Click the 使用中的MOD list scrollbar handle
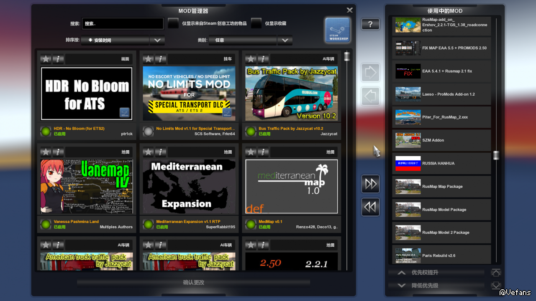 [496, 155]
